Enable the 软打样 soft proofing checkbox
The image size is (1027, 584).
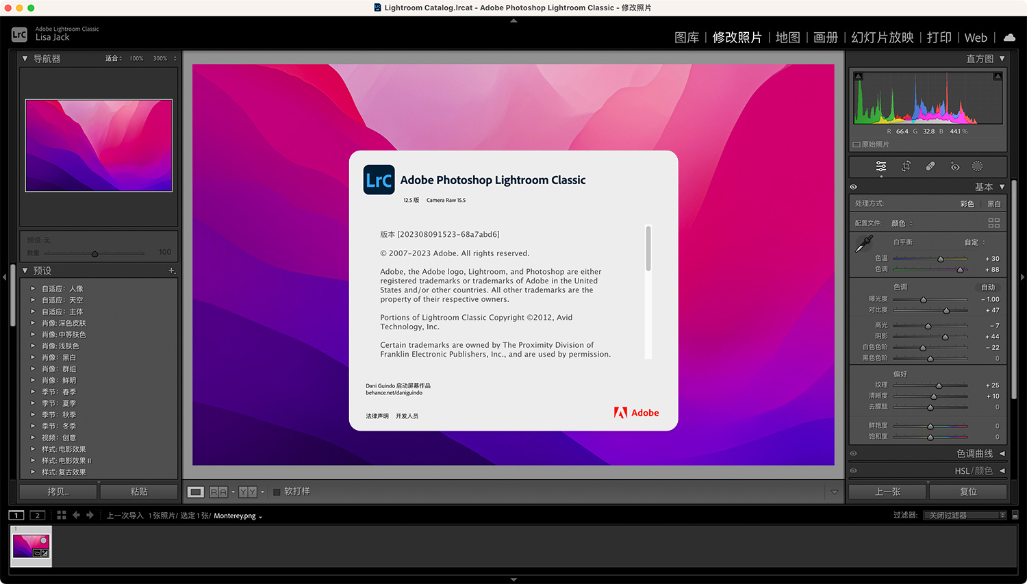point(277,492)
